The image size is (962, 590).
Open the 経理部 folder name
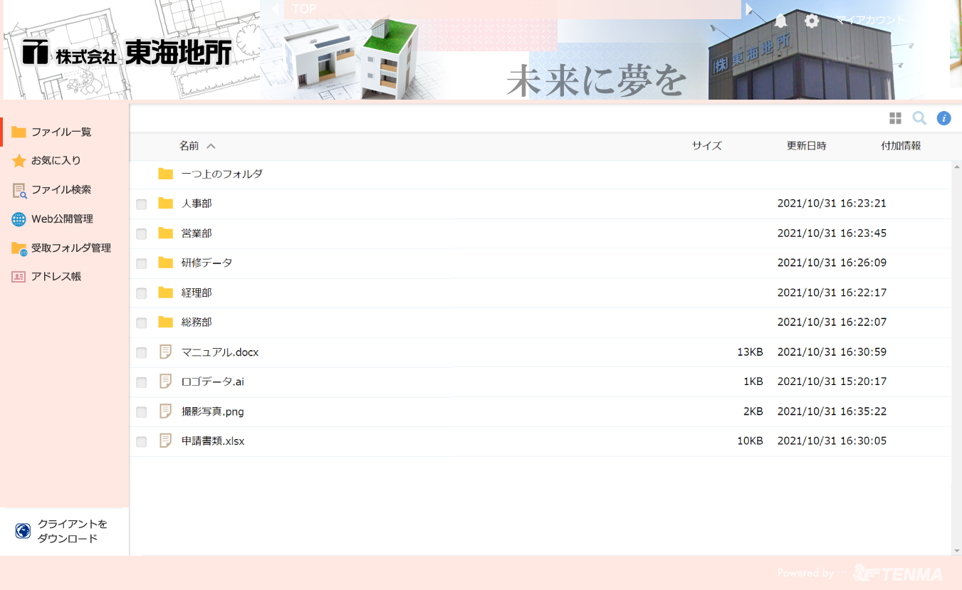pyautogui.click(x=197, y=293)
